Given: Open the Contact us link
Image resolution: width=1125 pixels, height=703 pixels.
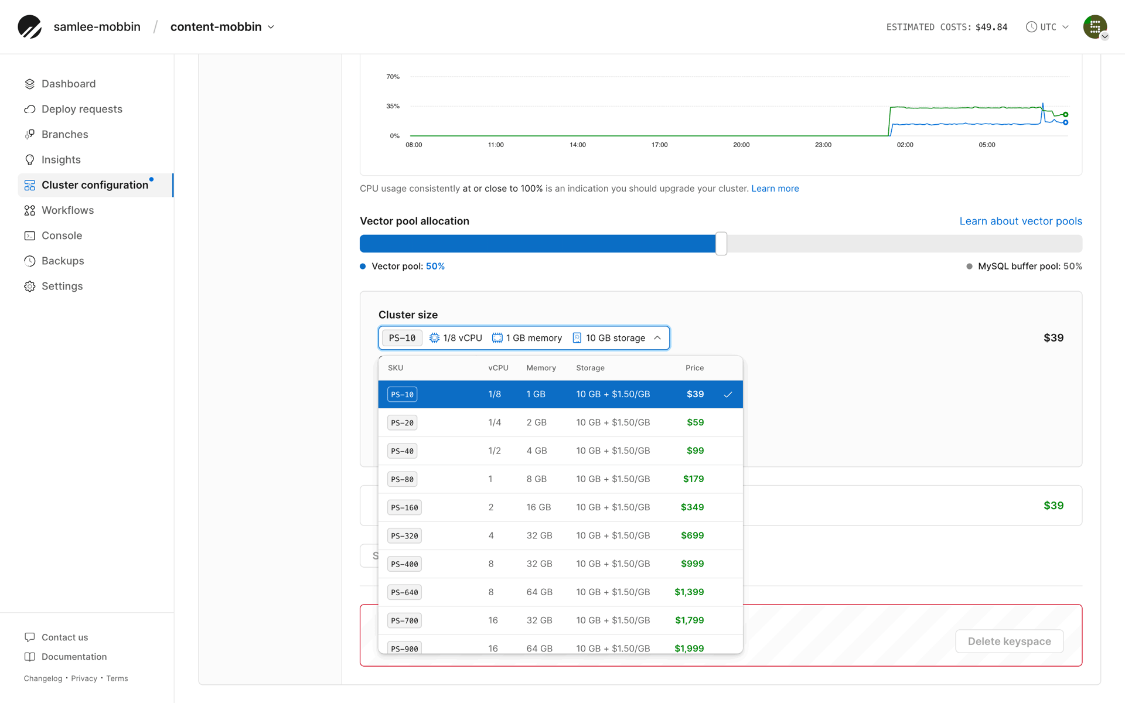Looking at the screenshot, I should tap(64, 637).
